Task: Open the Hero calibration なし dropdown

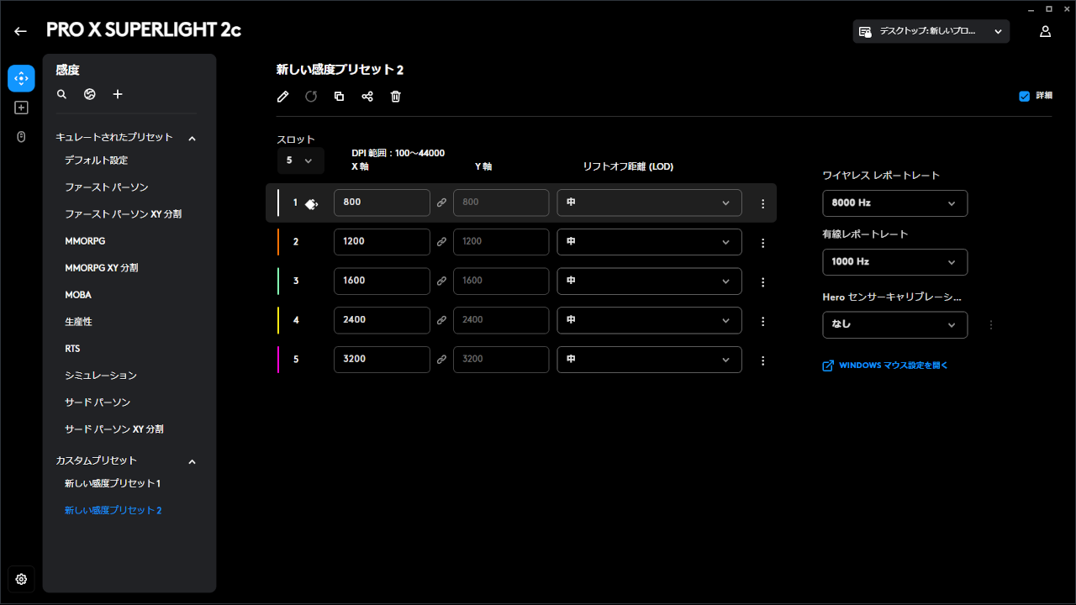Action: click(894, 324)
